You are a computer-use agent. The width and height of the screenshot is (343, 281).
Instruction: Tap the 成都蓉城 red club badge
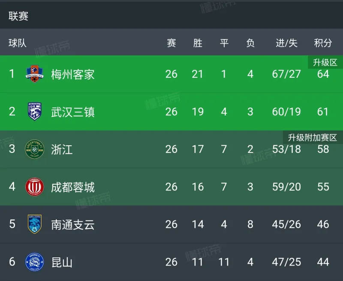pyautogui.click(x=35, y=187)
